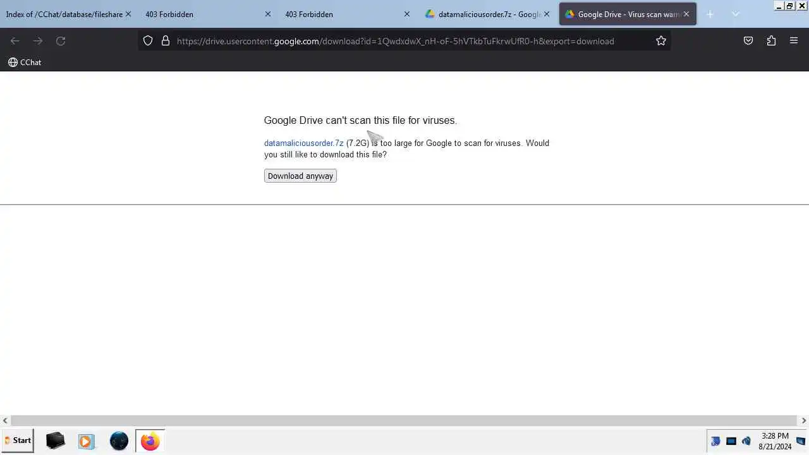This screenshot has height=455, width=809.
Task: Open the media player taskbar icon
Action: click(x=86, y=440)
